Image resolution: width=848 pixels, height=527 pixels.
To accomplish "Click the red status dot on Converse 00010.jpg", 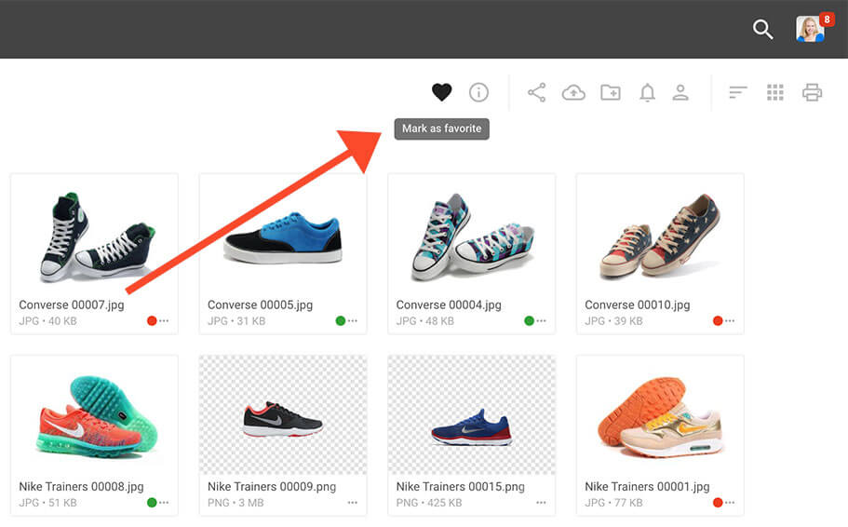I will point(718,321).
